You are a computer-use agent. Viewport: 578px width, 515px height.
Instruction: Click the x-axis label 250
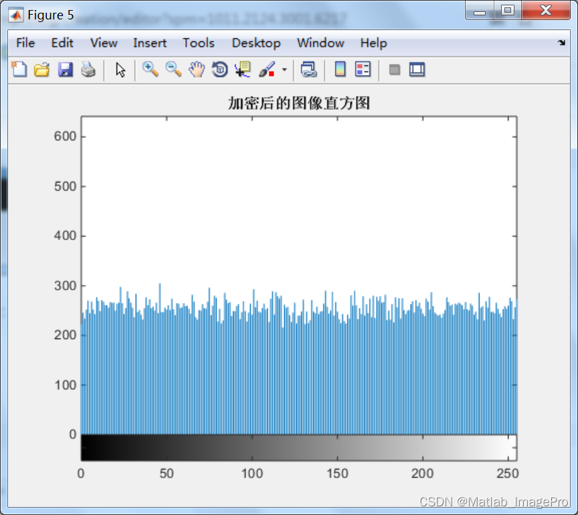tap(508, 474)
